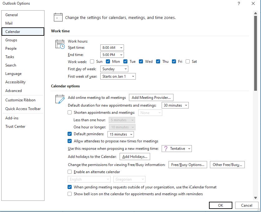Open Free/Busy Options

188,165
